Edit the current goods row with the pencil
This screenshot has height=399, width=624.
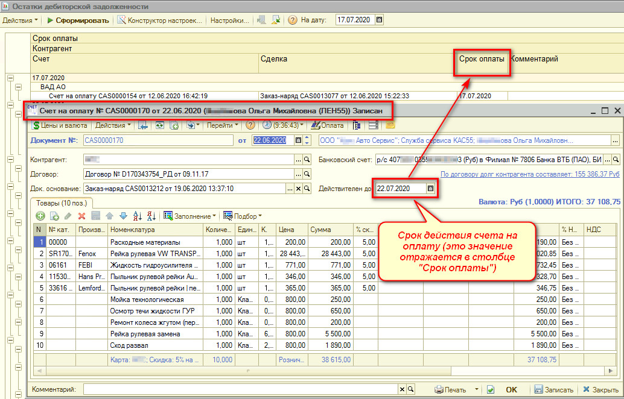coord(68,216)
